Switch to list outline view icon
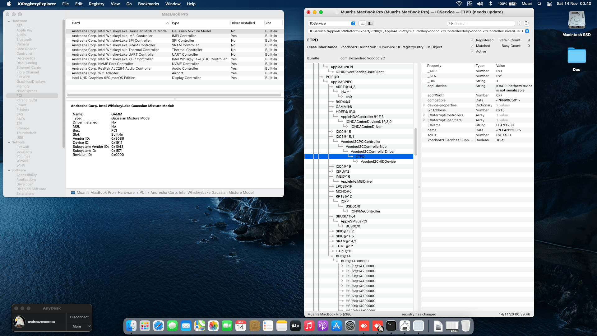 (363, 23)
